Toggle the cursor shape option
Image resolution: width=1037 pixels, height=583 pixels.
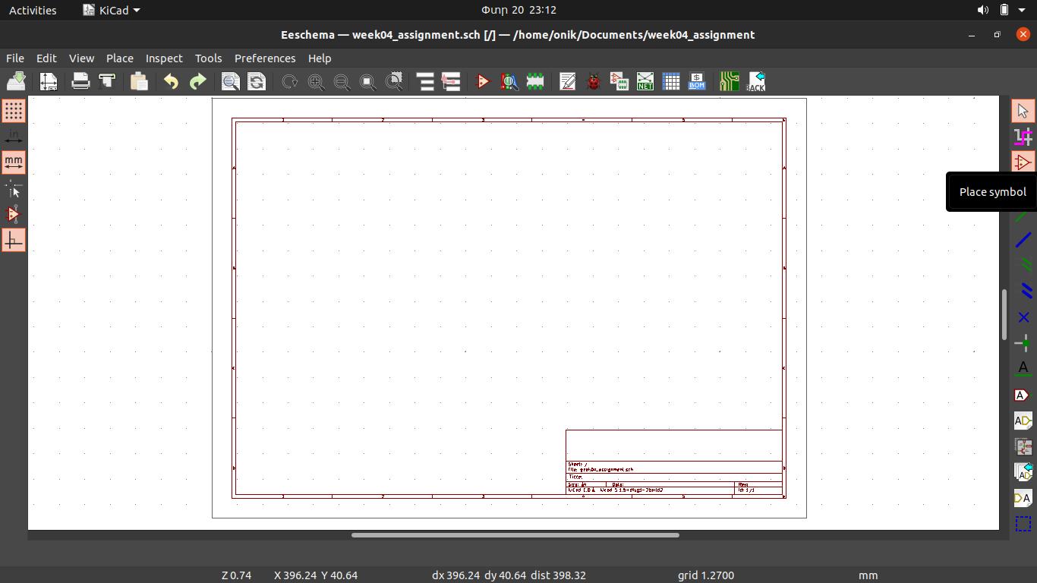point(14,188)
